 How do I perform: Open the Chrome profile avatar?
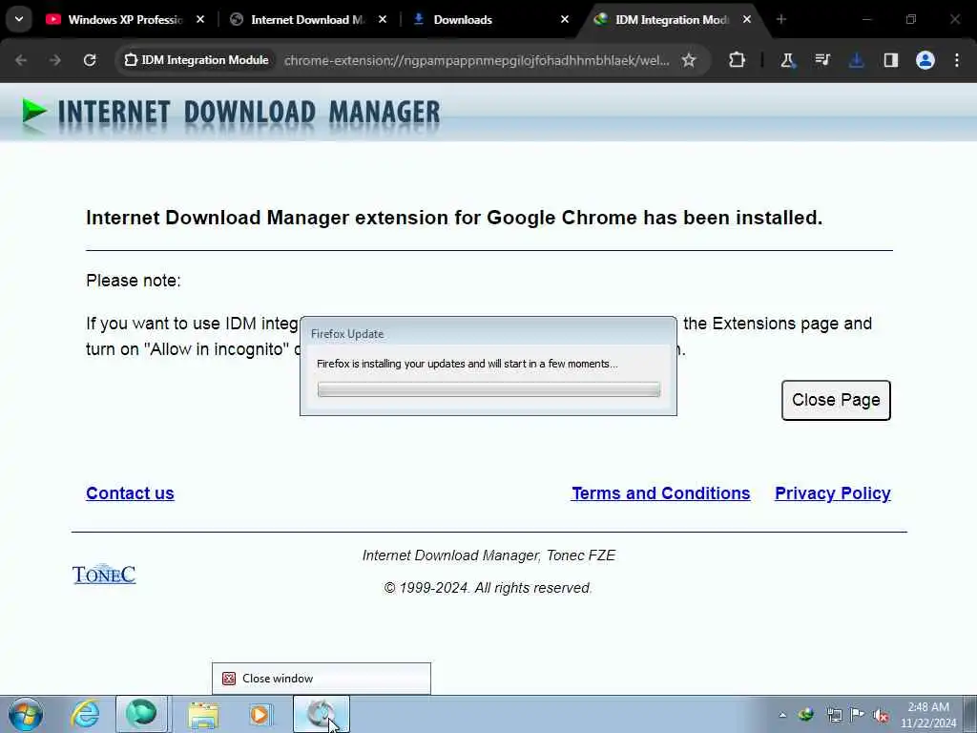coord(925,60)
